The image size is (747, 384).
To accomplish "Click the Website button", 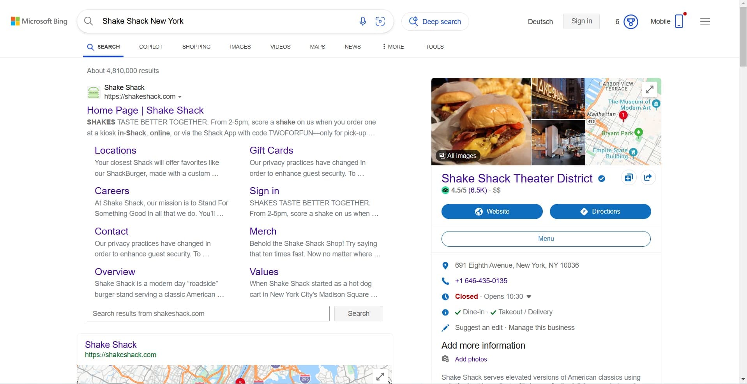I will (x=492, y=211).
